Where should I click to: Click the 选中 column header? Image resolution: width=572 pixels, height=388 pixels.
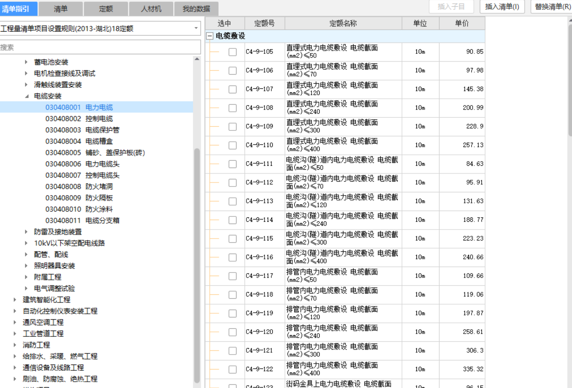click(x=224, y=24)
